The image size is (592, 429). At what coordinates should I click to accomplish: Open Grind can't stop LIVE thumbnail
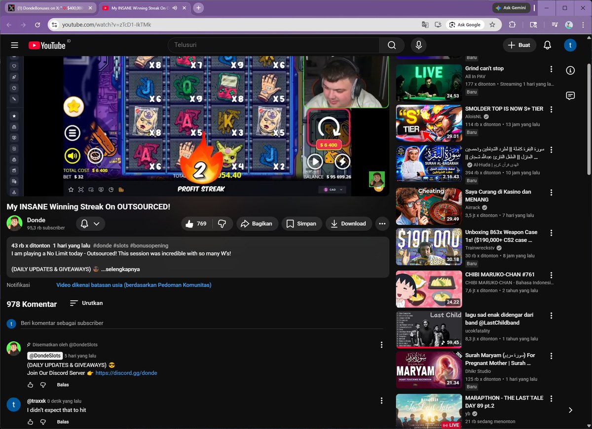pyautogui.click(x=429, y=82)
